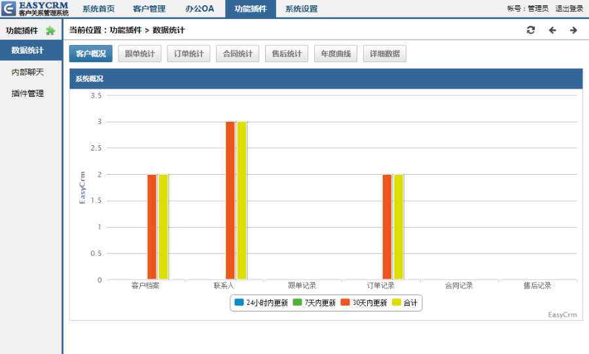The width and height of the screenshot is (589, 354).
Task: Click the 功能插件 sidebar heading
Action: [22, 31]
